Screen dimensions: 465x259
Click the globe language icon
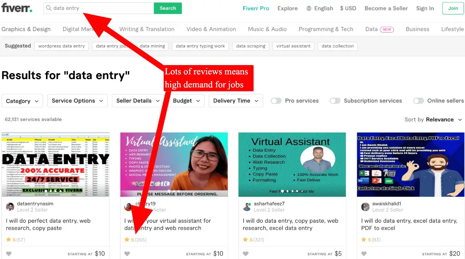[x=309, y=8]
